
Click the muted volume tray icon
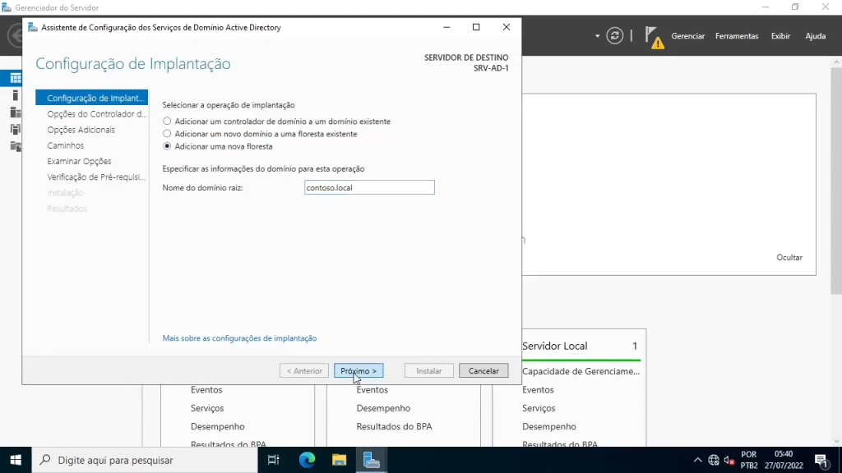729,460
